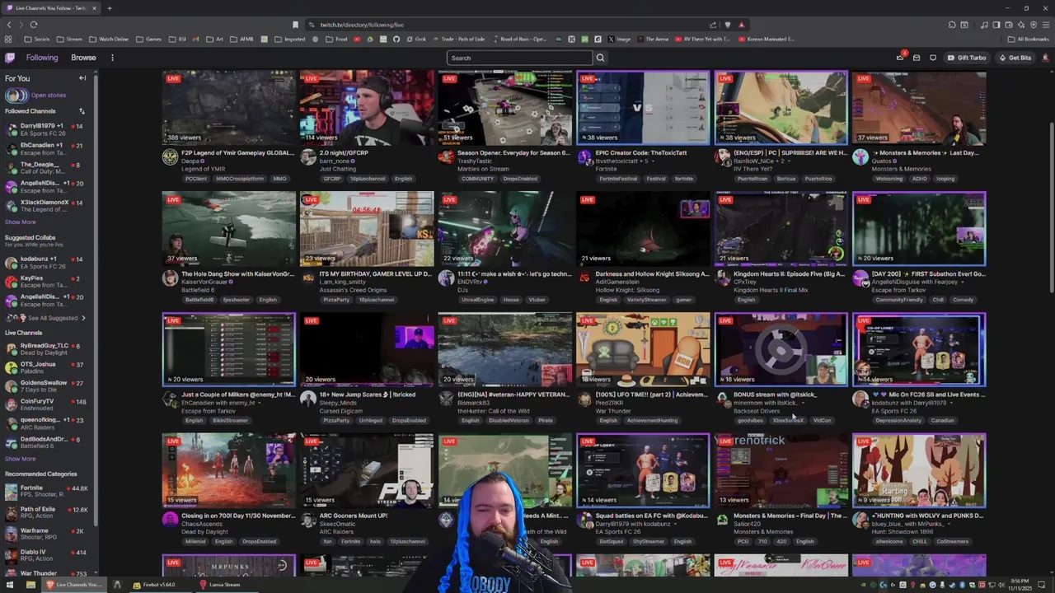
Task: Click the Get Bits button
Action: point(1015,58)
